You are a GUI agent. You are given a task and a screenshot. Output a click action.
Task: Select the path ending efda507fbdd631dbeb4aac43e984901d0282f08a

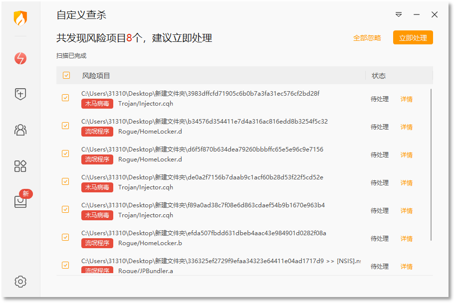[x=204, y=233]
